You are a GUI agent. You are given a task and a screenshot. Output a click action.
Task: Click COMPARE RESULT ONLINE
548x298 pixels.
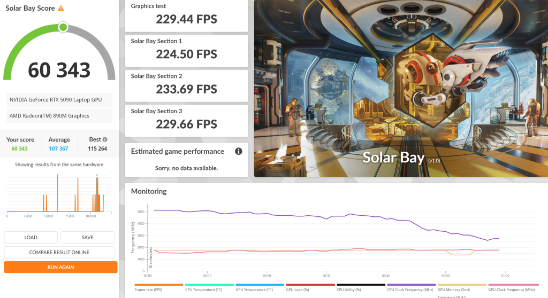click(x=59, y=252)
